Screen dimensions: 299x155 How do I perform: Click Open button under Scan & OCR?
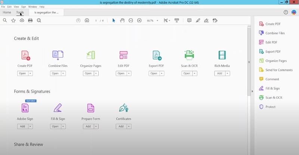pyautogui.click(x=187, y=74)
